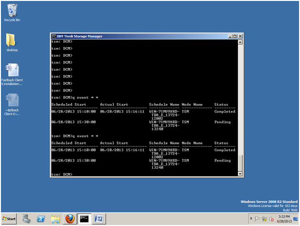Click the first '06/28/2013 15:16:11' actual start value

point(122,112)
